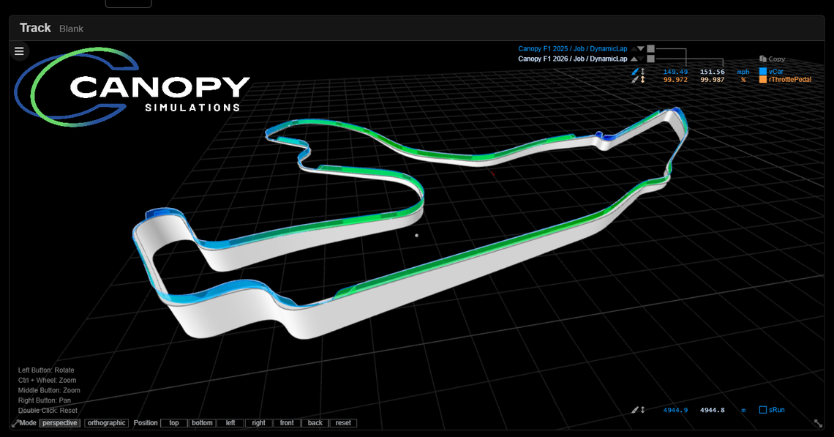The image size is (834, 437).
Task: Click the up arrow next to Canopy F1 2026
Action: point(634,59)
